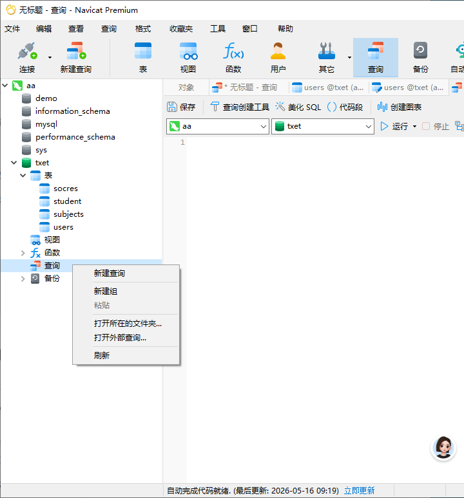Image resolution: width=464 pixels, height=498 pixels.
Task: Switch to the 对象 tab
Action: tap(186, 88)
